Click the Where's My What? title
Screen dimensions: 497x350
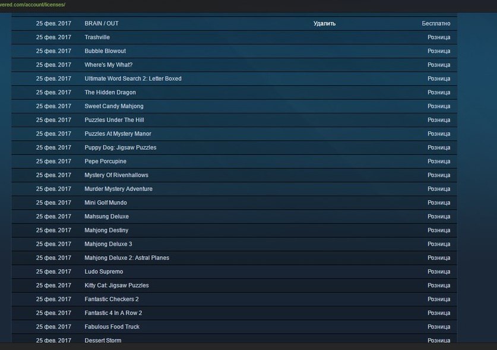(x=108, y=65)
